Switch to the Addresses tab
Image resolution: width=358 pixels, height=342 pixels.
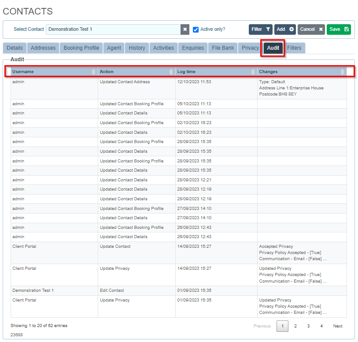[x=43, y=48]
